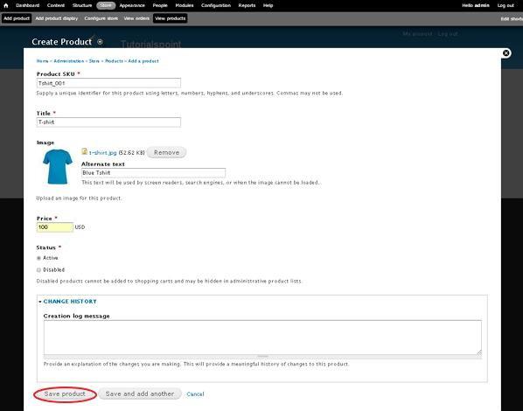Image resolution: width=523 pixels, height=411 pixels.
Task: Select the Disabled status radio button
Action: click(38, 269)
